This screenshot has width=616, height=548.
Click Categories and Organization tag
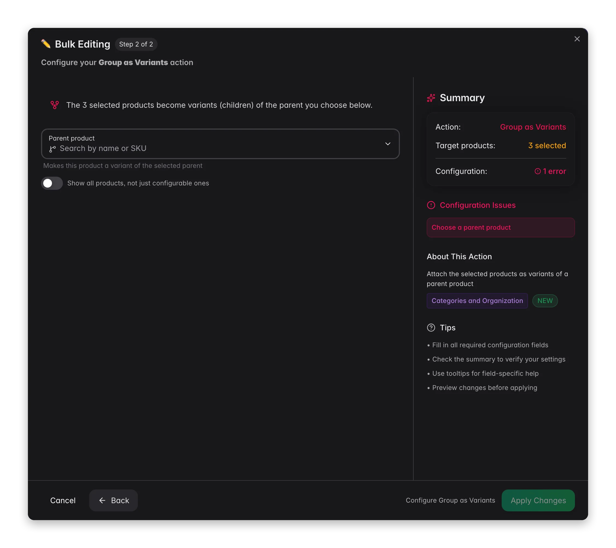pyautogui.click(x=477, y=301)
